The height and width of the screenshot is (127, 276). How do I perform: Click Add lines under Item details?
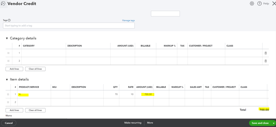point(14,110)
